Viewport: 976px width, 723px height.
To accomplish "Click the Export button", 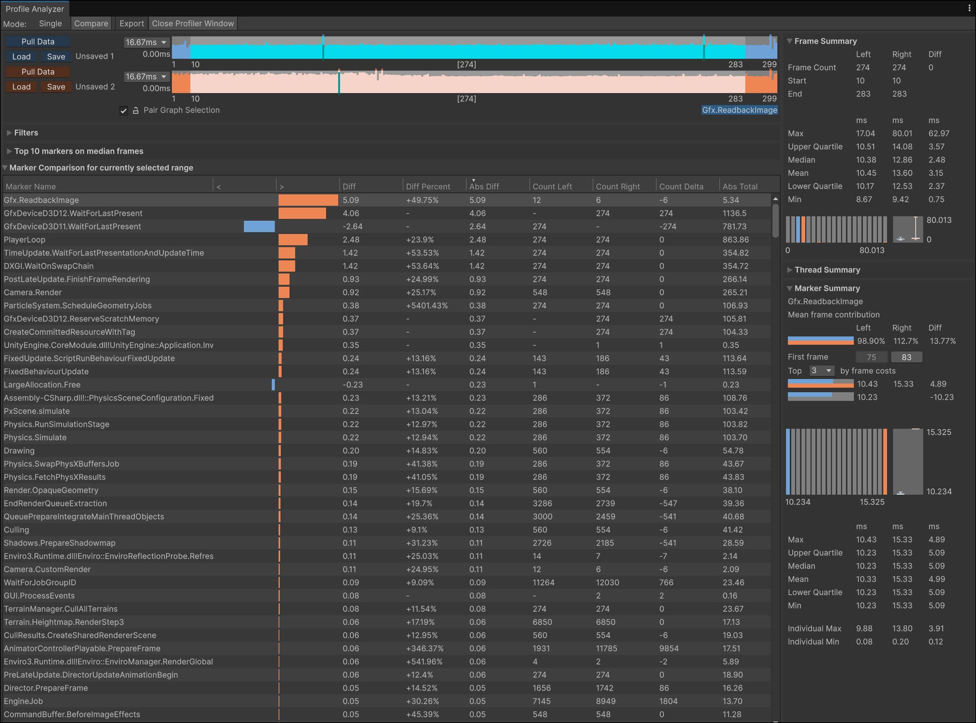I will click(x=131, y=23).
